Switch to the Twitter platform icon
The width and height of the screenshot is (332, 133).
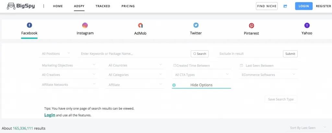point(196,25)
